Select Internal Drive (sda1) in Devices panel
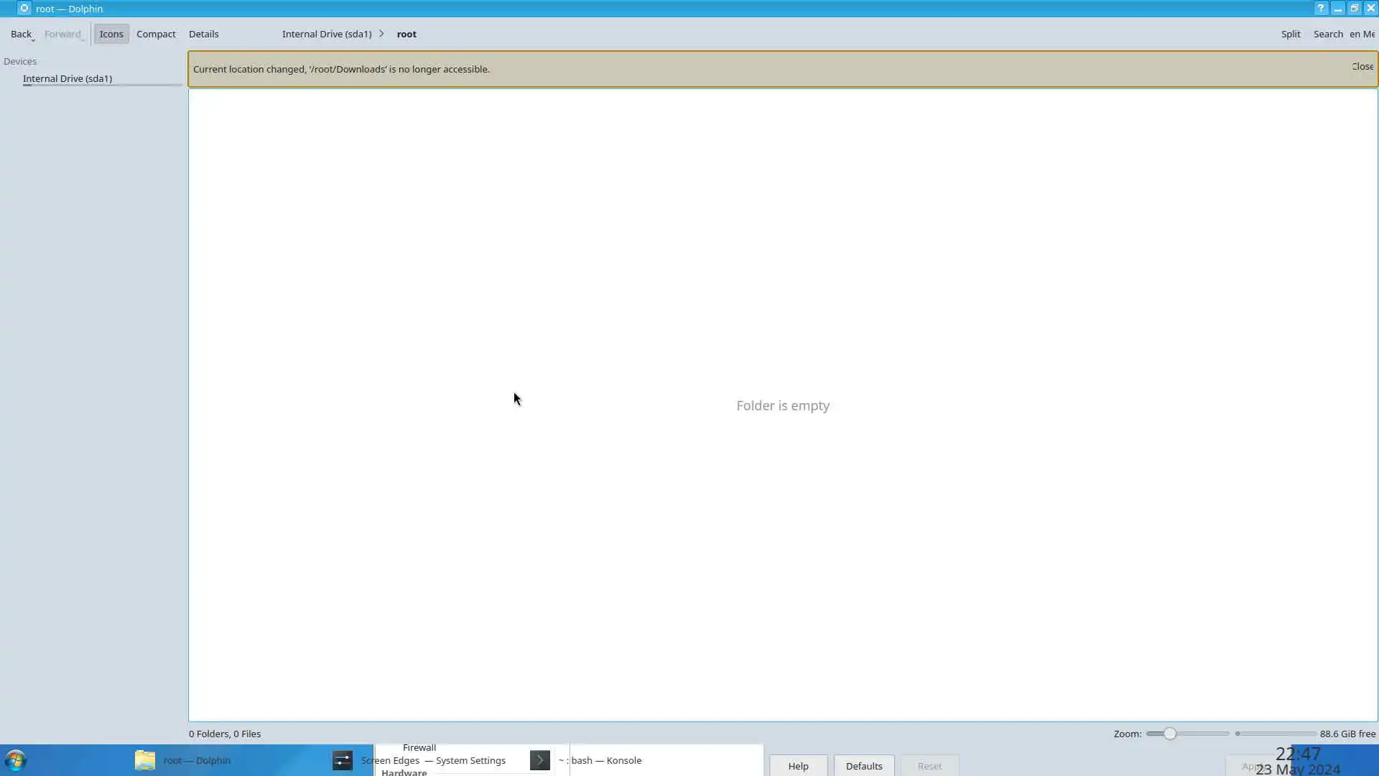 [x=68, y=78]
